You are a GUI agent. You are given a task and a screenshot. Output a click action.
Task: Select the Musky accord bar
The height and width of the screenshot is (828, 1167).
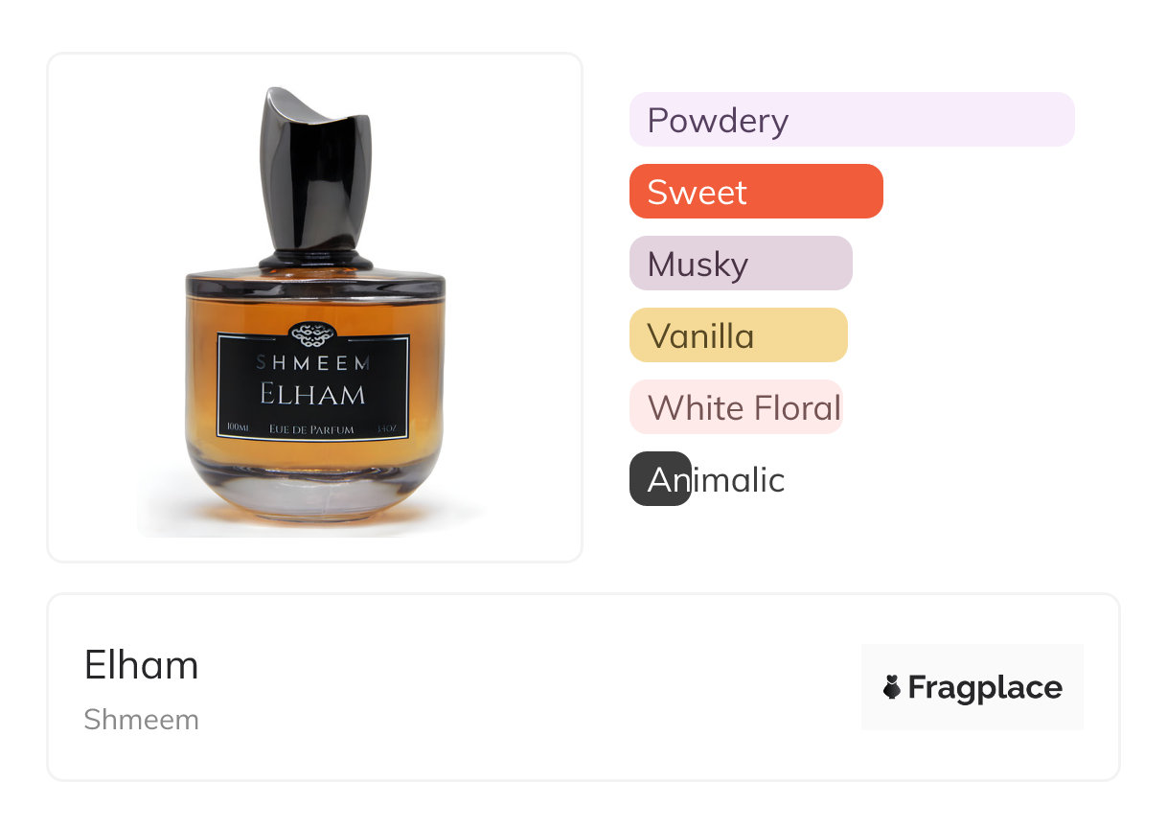(x=741, y=264)
